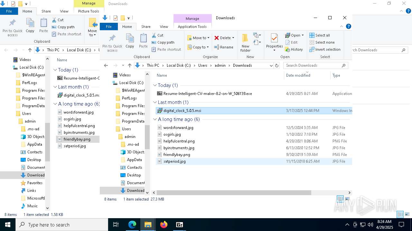
Task: Open the Copy to dropdown
Action: coord(198,47)
